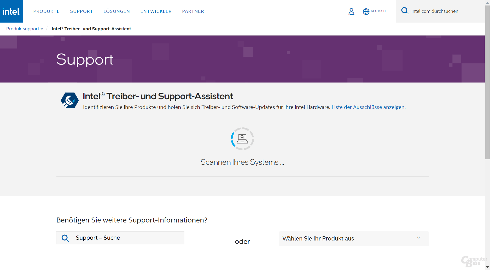
Task: Click the header search magnifier icon
Action: [405, 11]
